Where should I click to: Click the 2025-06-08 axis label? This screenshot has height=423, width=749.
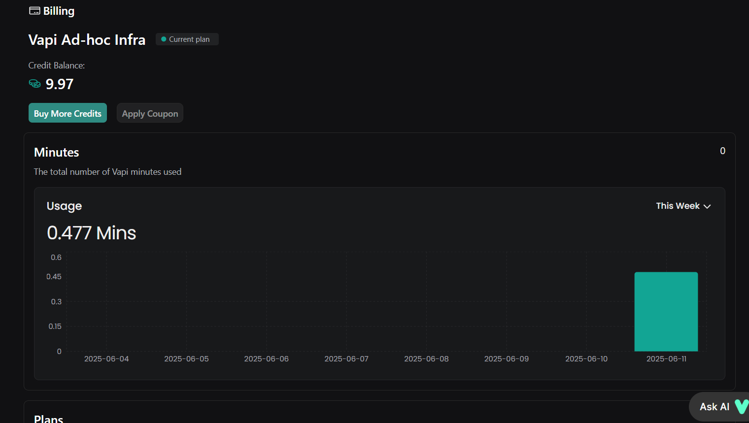coord(427,359)
